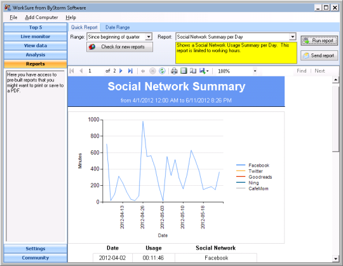Click WorkSure app icon in title bar
Viewport: 343px width, 266px height.
tap(8, 8)
